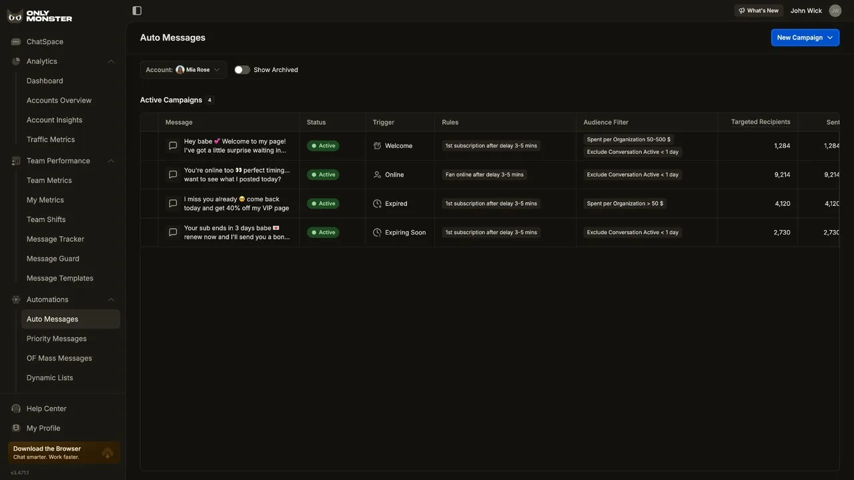
Task: Collapse the Analytics section chevron
Action: (111, 61)
